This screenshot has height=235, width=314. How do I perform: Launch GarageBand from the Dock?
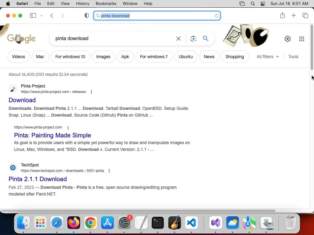tap(174, 222)
